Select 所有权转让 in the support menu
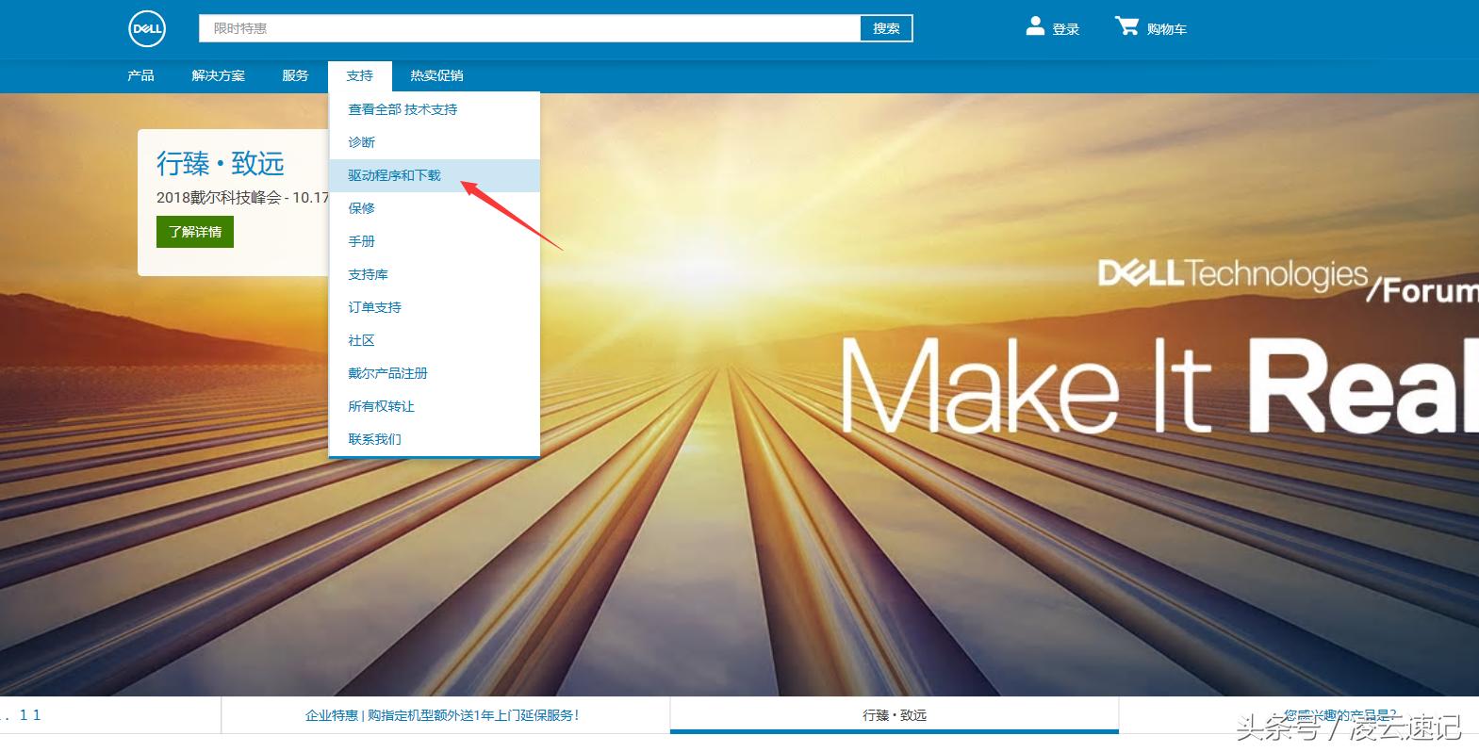Image resolution: width=1479 pixels, height=752 pixels. 434,406
